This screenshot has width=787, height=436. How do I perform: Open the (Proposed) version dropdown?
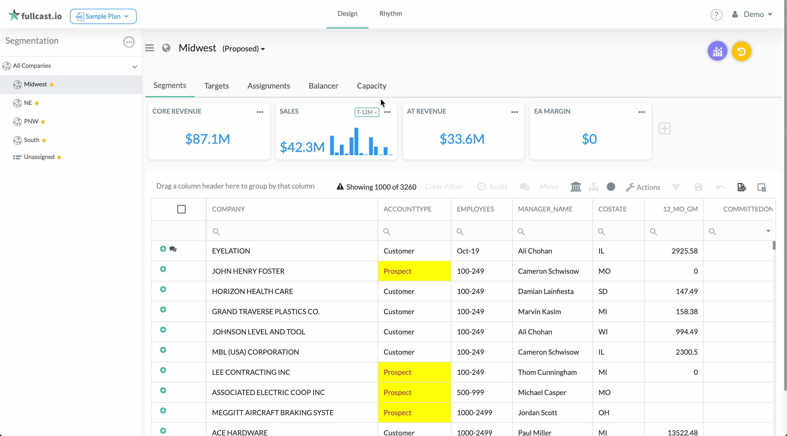pos(243,49)
